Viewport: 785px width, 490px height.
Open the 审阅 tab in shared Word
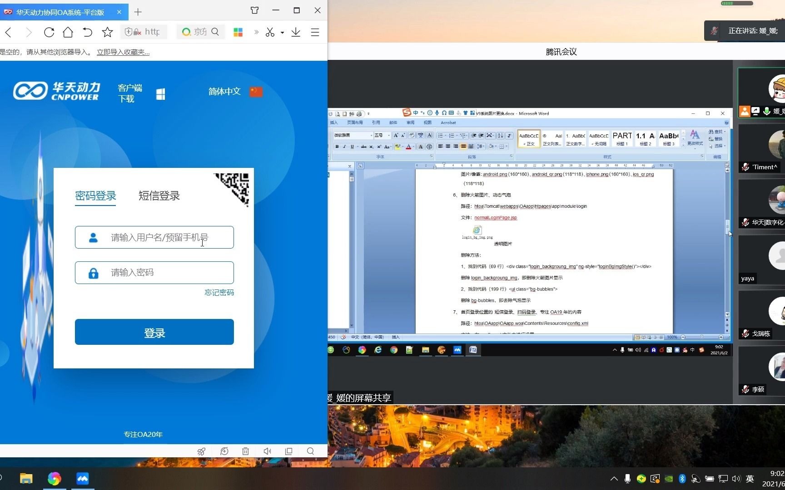(410, 122)
